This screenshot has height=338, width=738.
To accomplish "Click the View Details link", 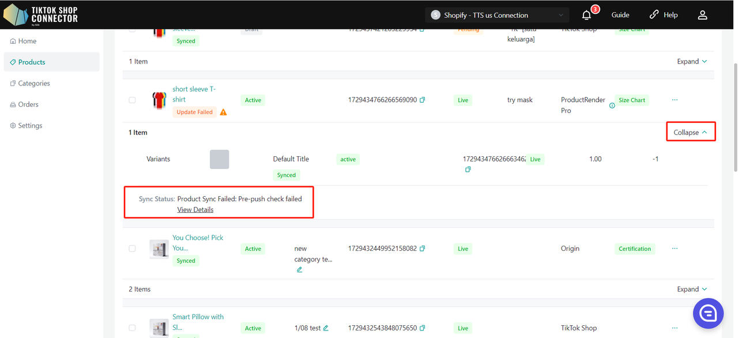I will [x=195, y=209].
